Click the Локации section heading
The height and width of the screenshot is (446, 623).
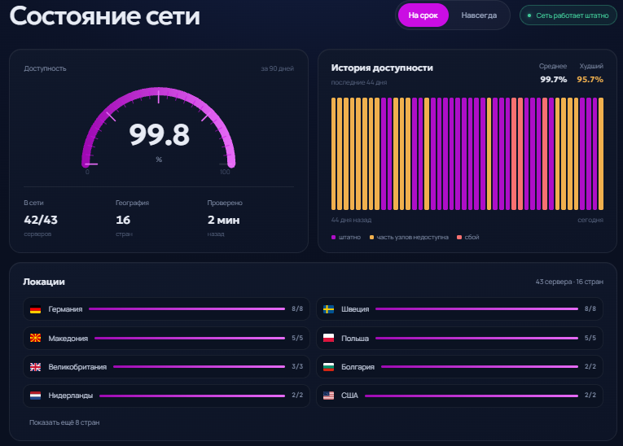(44, 282)
